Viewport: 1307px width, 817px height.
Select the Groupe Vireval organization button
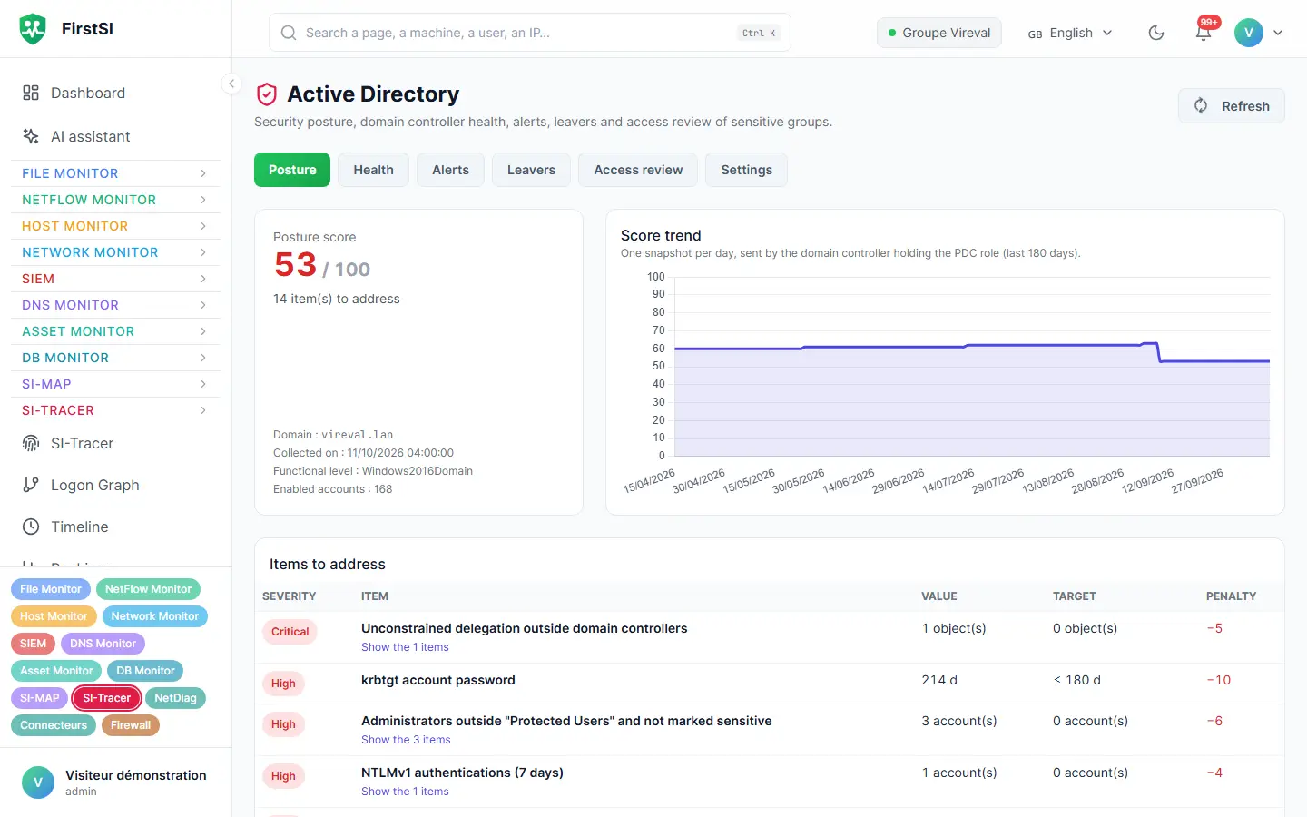click(x=938, y=33)
